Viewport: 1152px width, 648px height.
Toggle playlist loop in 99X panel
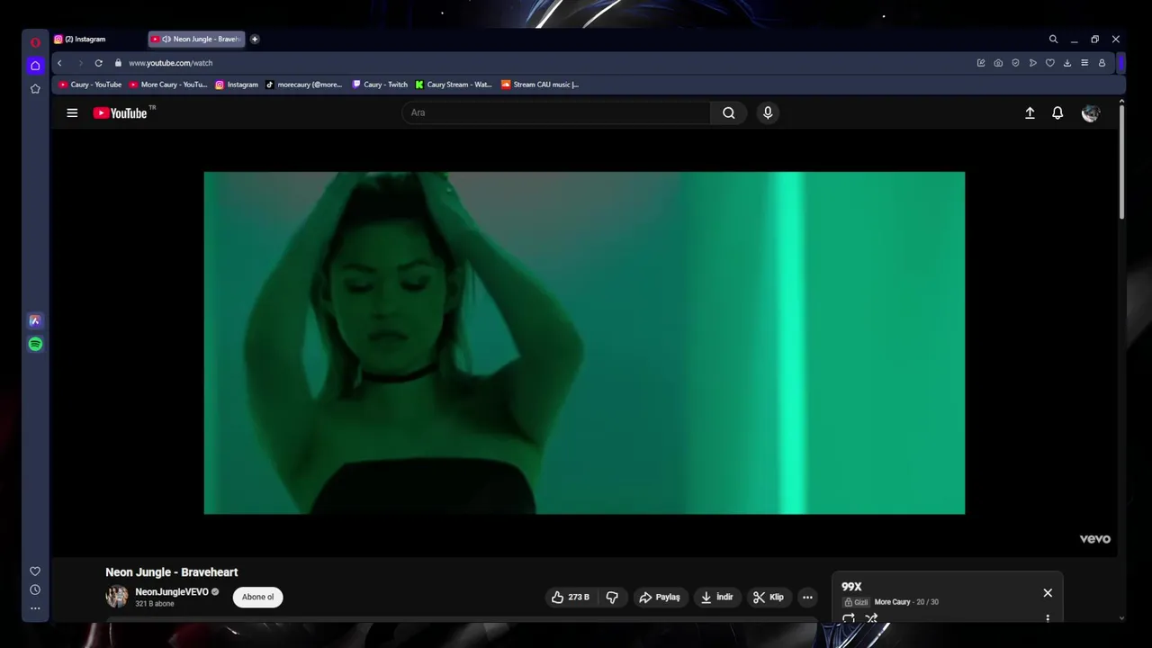click(x=849, y=618)
